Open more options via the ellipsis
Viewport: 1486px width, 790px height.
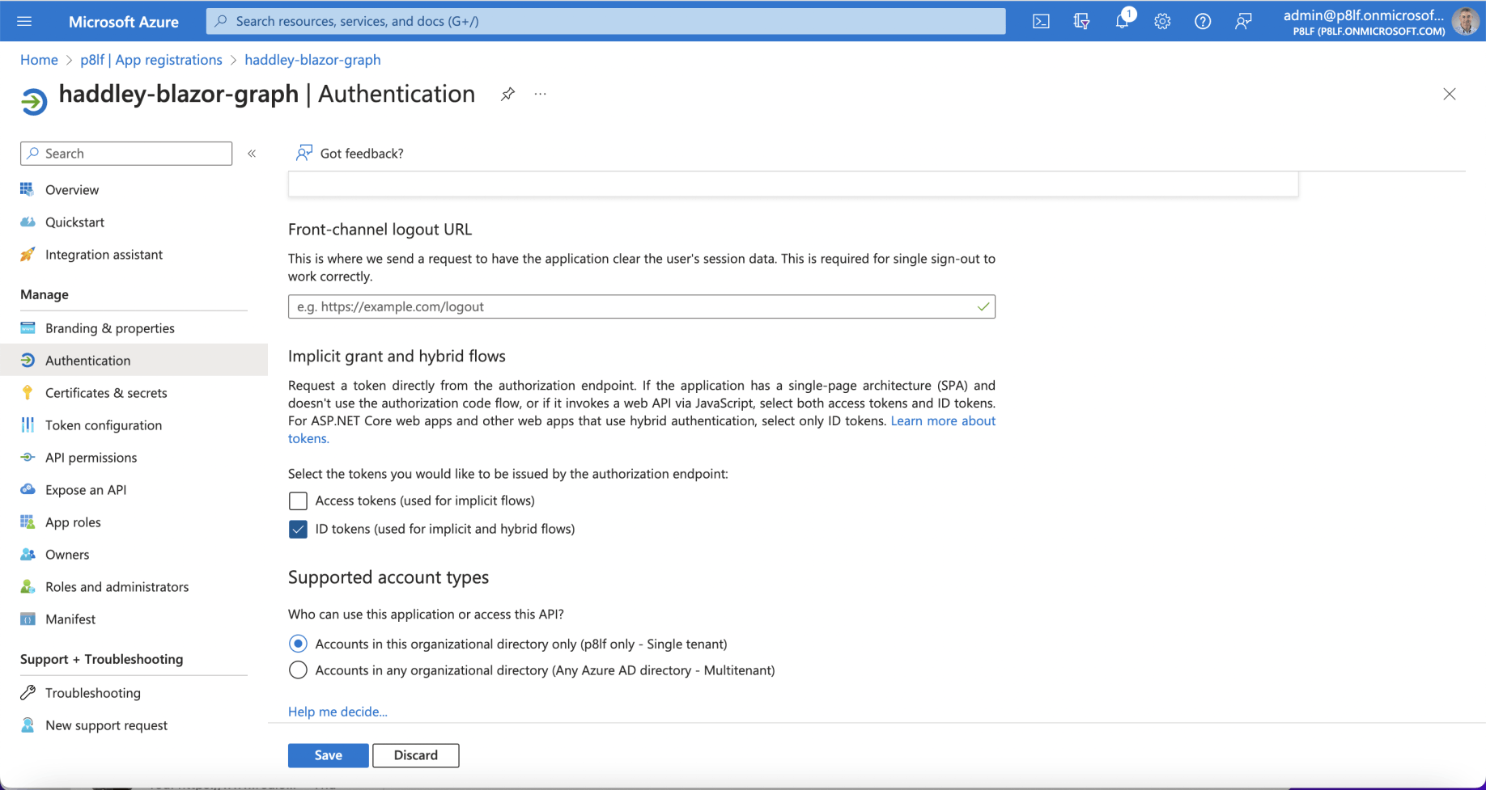point(540,94)
